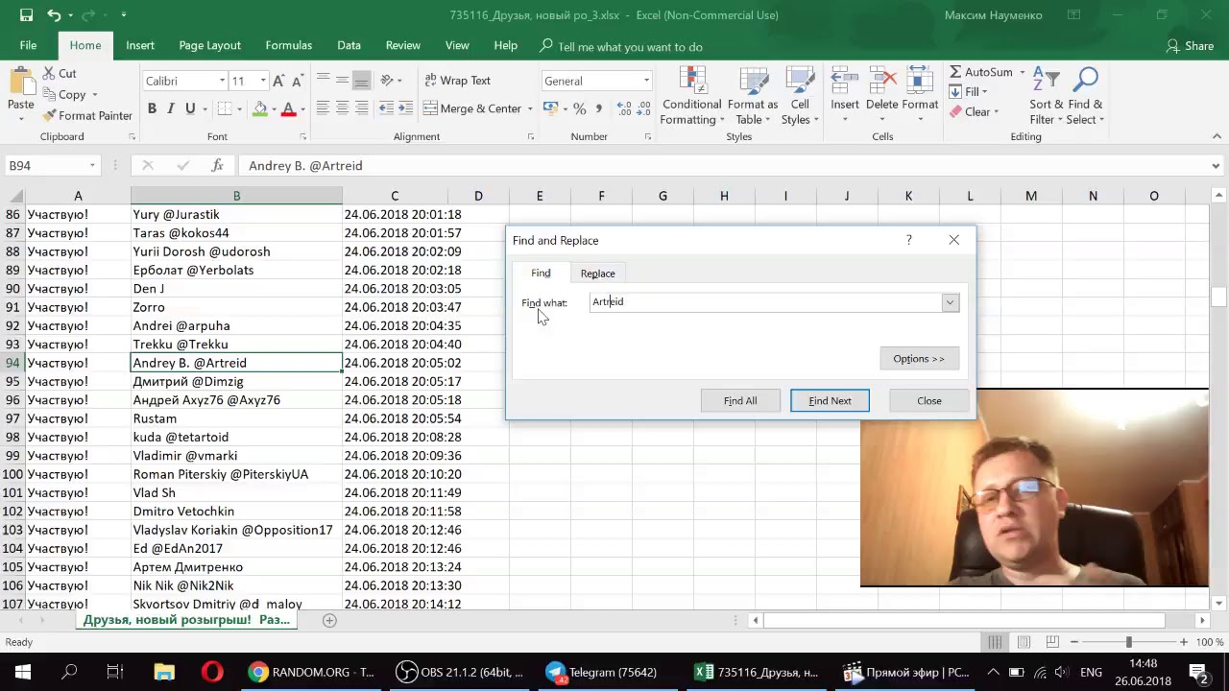Toggle center horizontal alignment

click(342, 108)
